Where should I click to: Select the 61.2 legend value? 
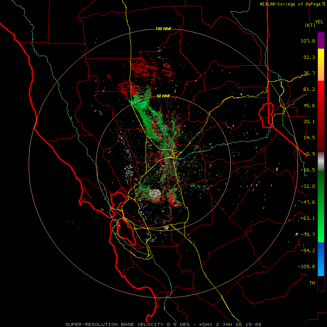pos(309,89)
